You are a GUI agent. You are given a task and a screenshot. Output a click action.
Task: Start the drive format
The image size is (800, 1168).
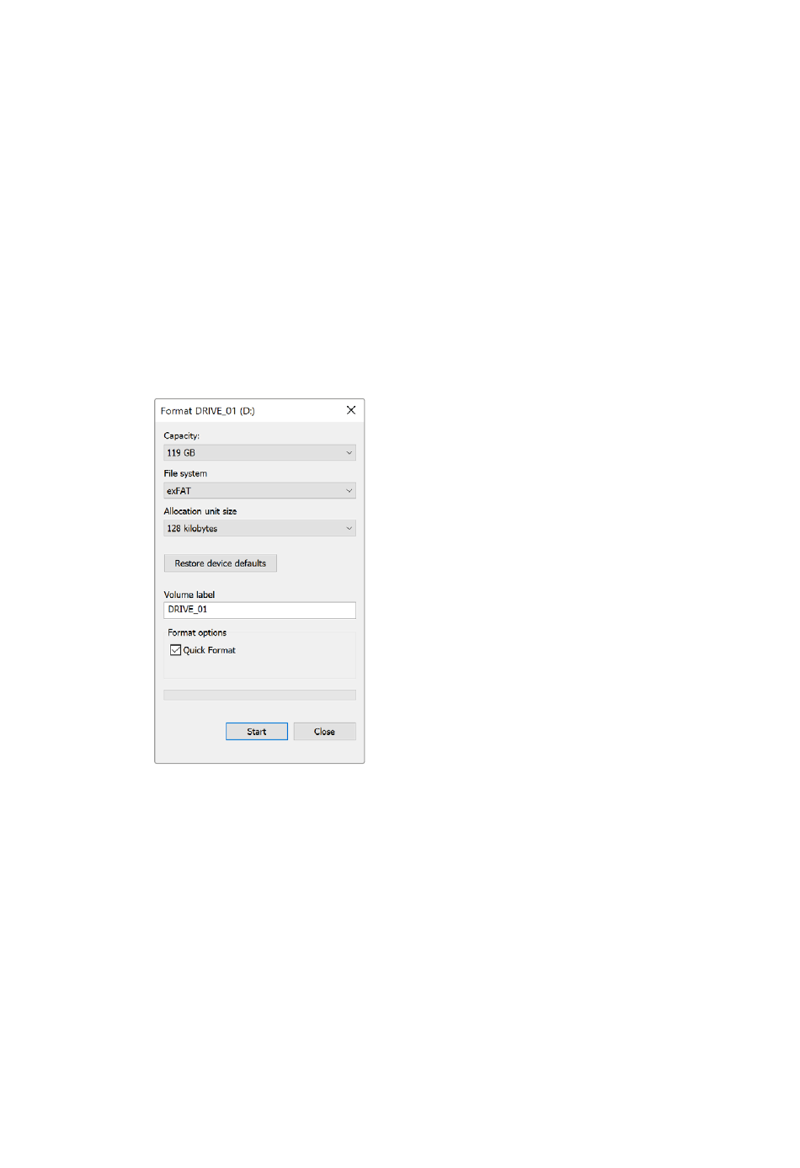pos(257,732)
